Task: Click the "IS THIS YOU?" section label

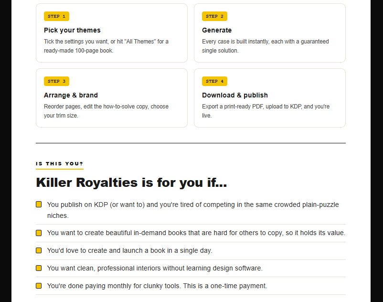Action: coord(59,164)
